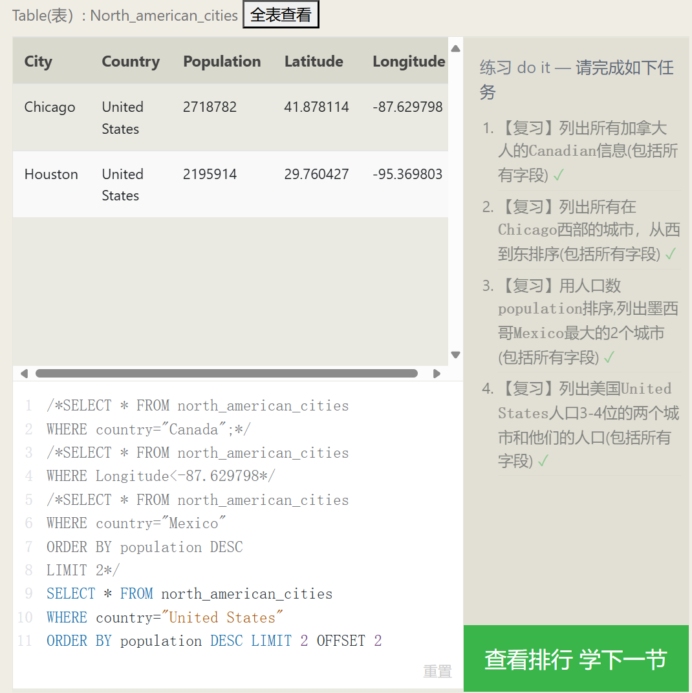Click horizontal scroll left arrow
This screenshot has width=692, height=693.
pos(24,374)
